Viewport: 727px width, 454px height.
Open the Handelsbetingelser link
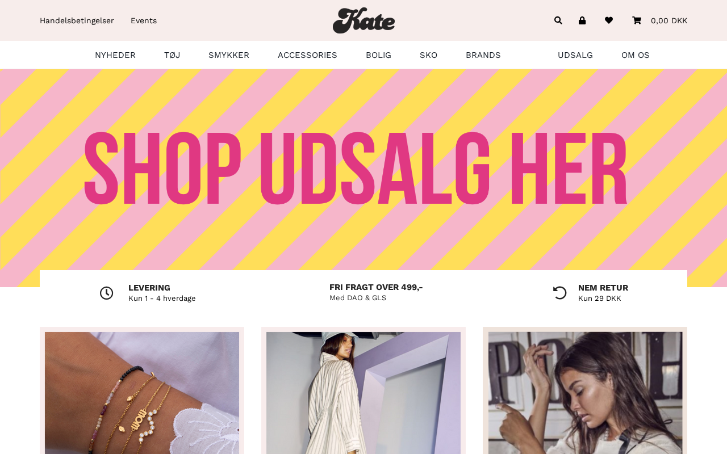point(77,20)
